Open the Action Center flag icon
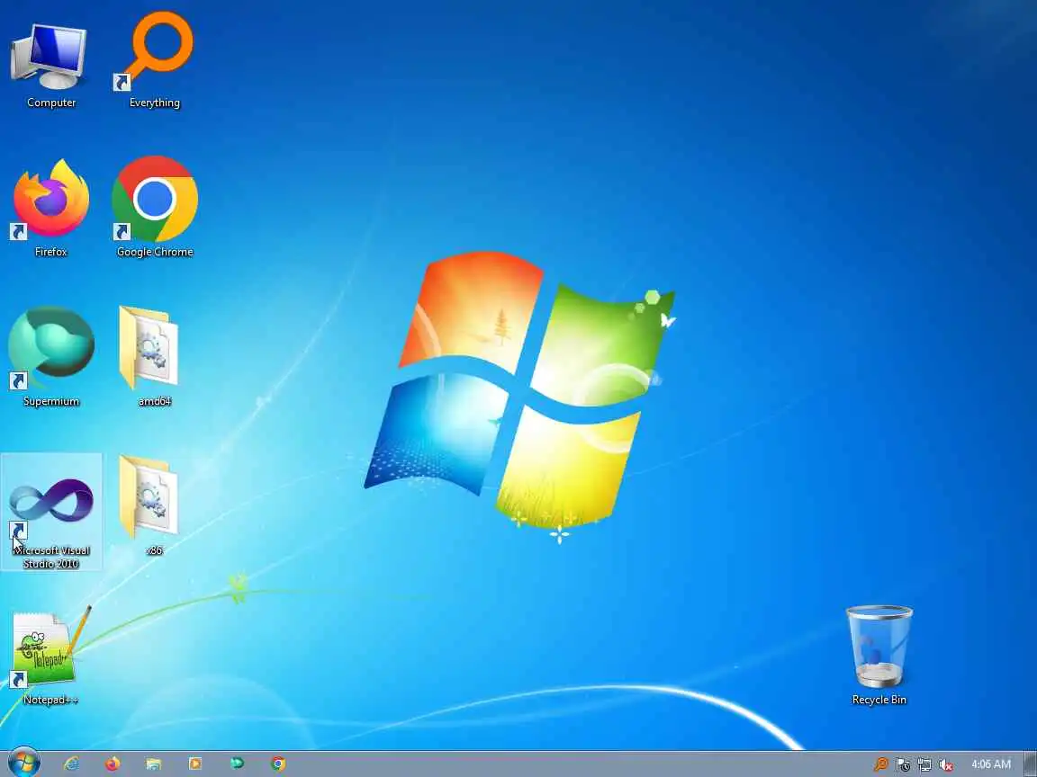Viewport: 1037px width, 777px height. 903,764
